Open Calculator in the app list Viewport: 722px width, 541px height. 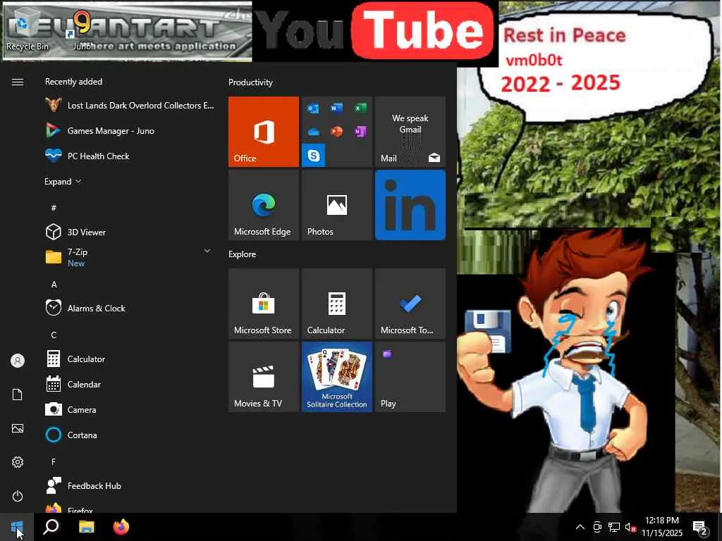point(130,359)
